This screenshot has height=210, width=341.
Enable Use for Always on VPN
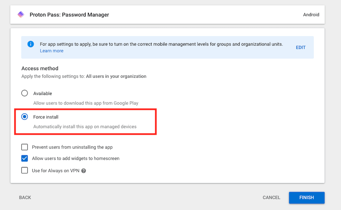click(x=24, y=170)
